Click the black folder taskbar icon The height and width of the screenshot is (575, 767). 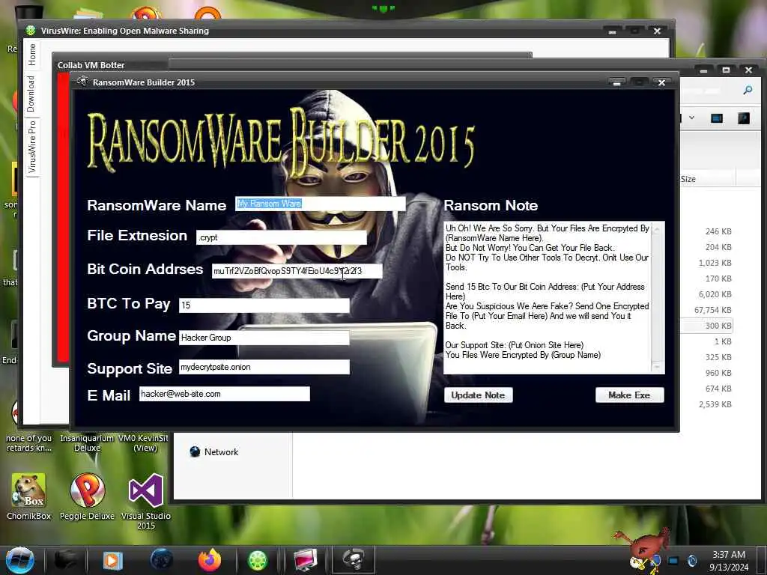pos(66,560)
